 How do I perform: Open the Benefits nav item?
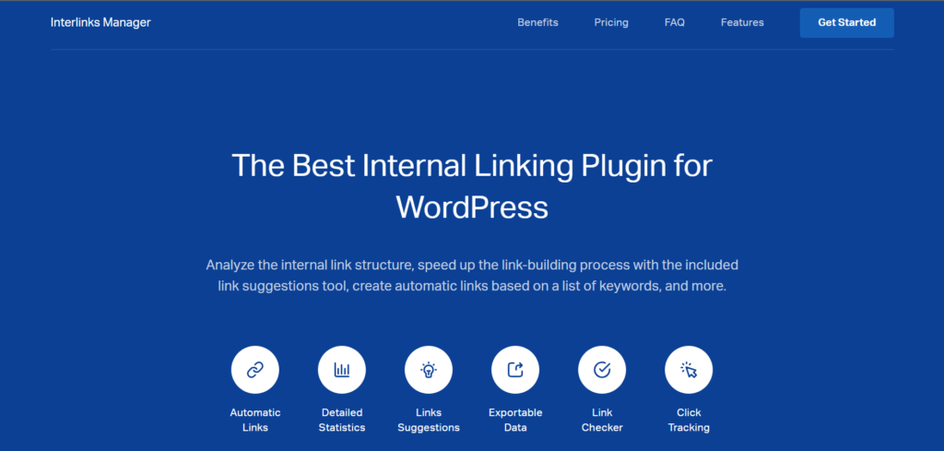537,23
